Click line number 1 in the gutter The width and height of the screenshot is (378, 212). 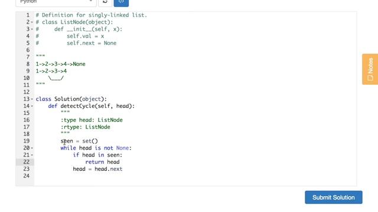[x=28, y=15]
